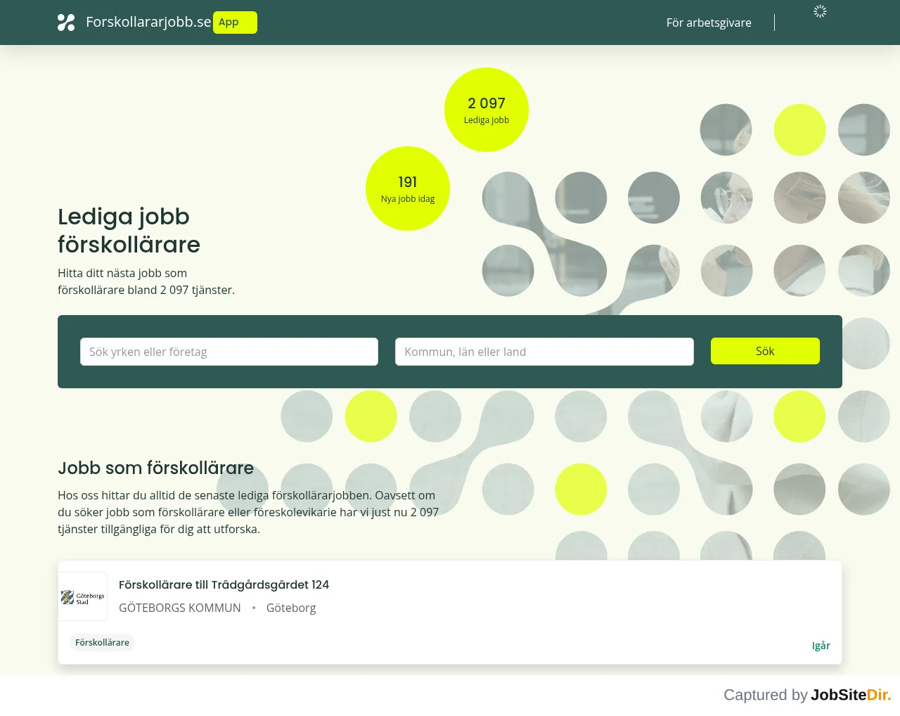Image resolution: width=900 pixels, height=716 pixels.
Task: Open Förskollärare till Trädgårdsgärdet 124 listing
Action: (224, 584)
